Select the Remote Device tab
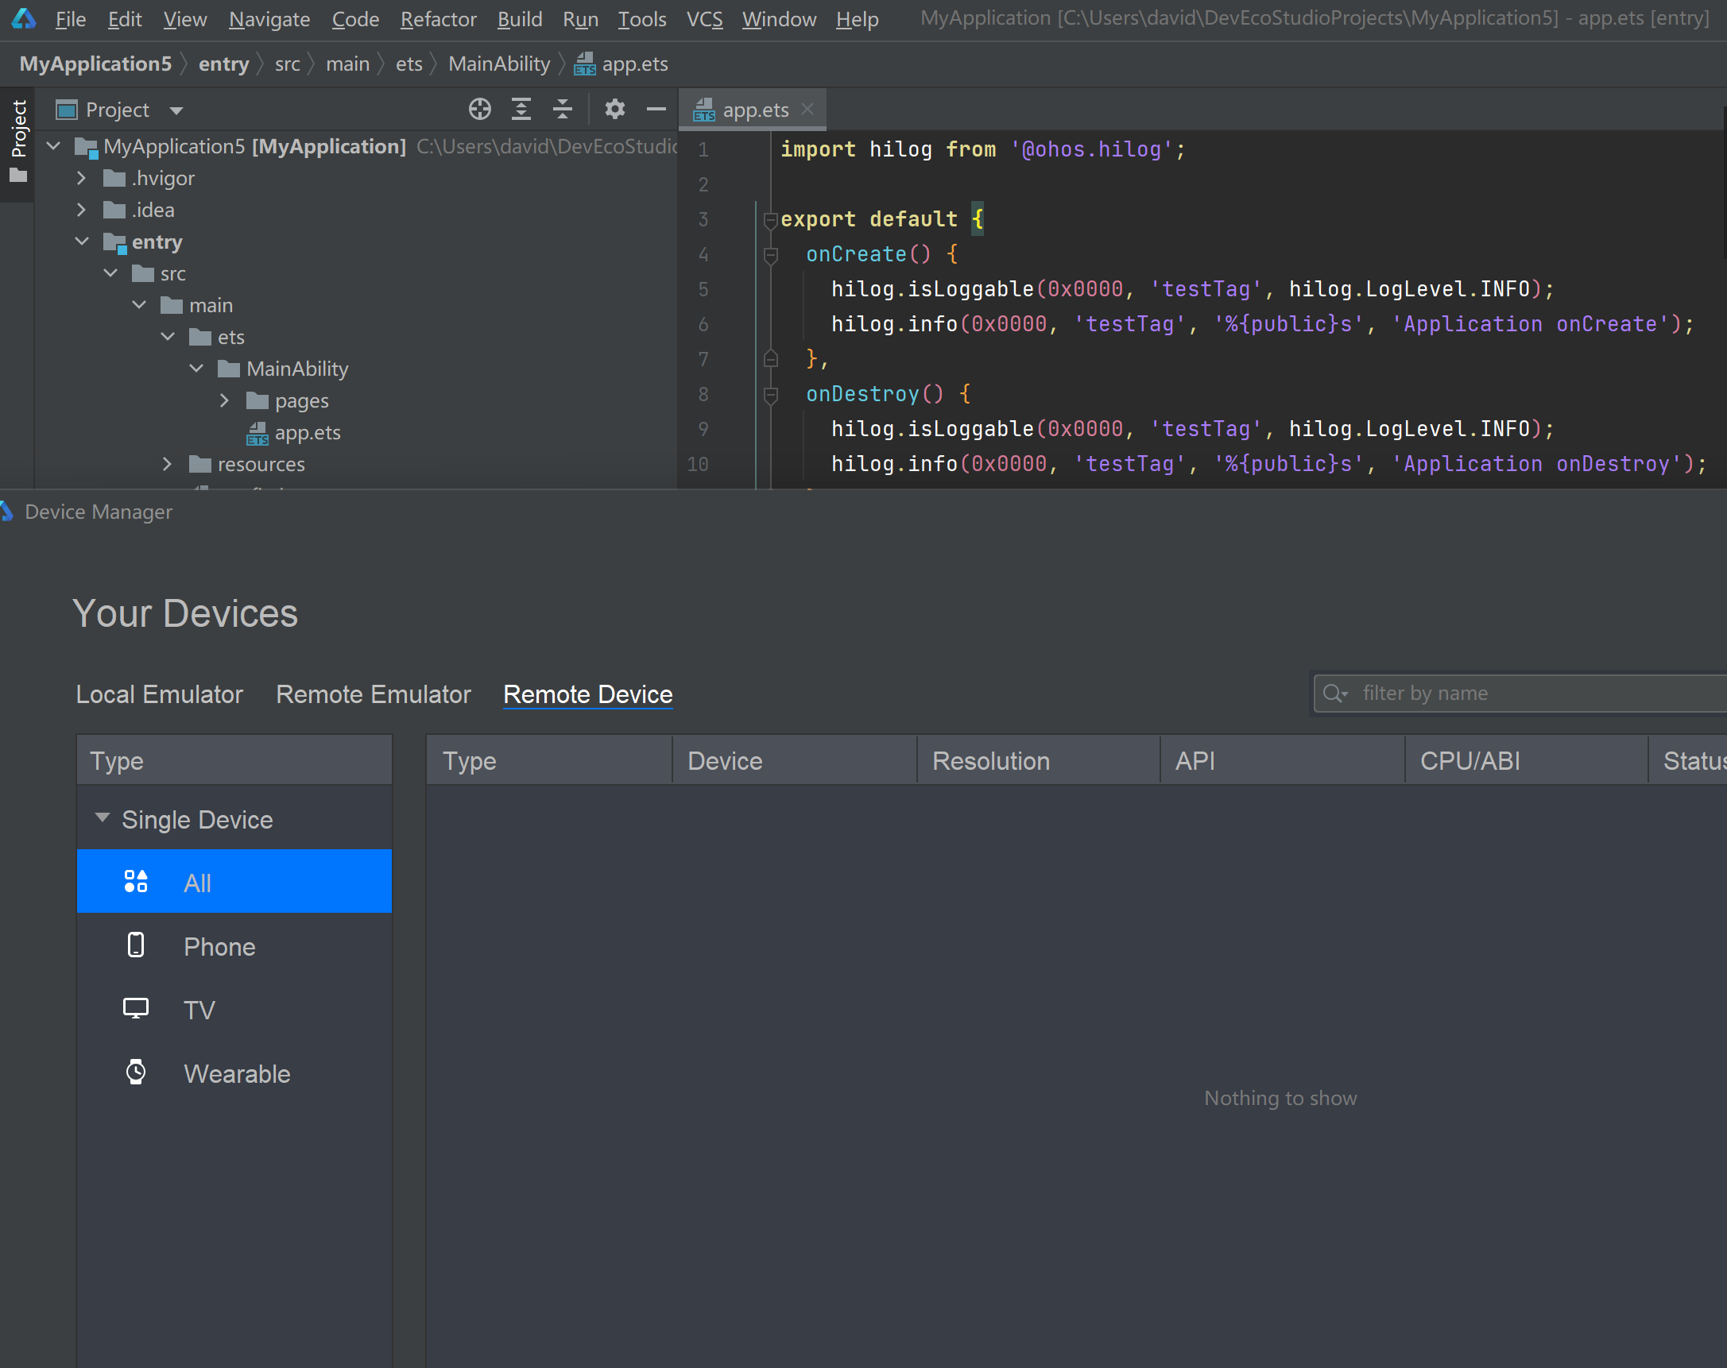Viewport: 1727px width, 1368px height. pyautogui.click(x=588, y=694)
